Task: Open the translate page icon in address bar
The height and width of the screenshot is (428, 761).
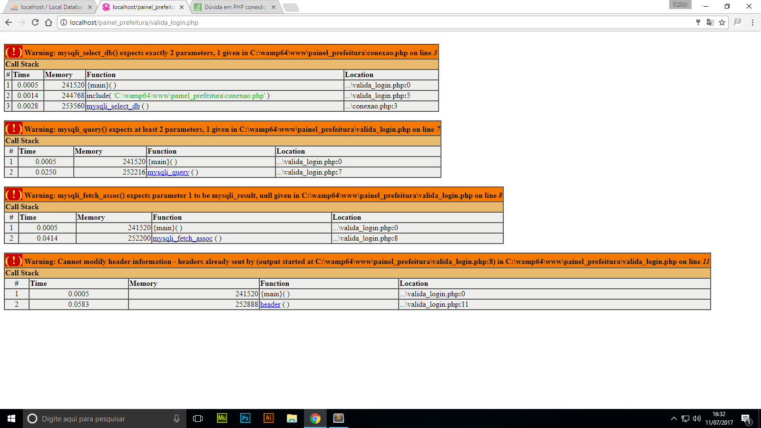Action: (x=710, y=22)
